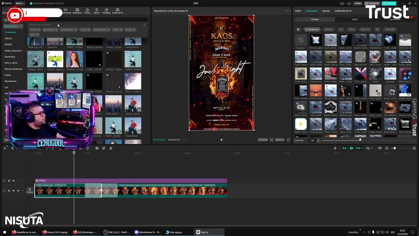Viewport: 419px width, 236px height.
Task: Lock the main video track
Action: 9,190
